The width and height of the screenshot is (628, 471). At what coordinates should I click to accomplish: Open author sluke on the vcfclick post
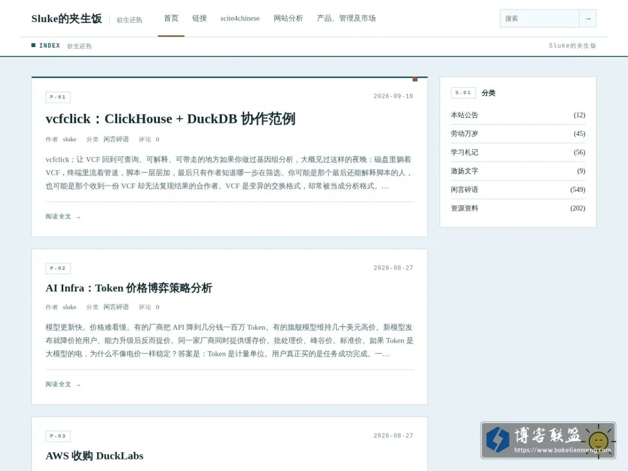tap(70, 139)
